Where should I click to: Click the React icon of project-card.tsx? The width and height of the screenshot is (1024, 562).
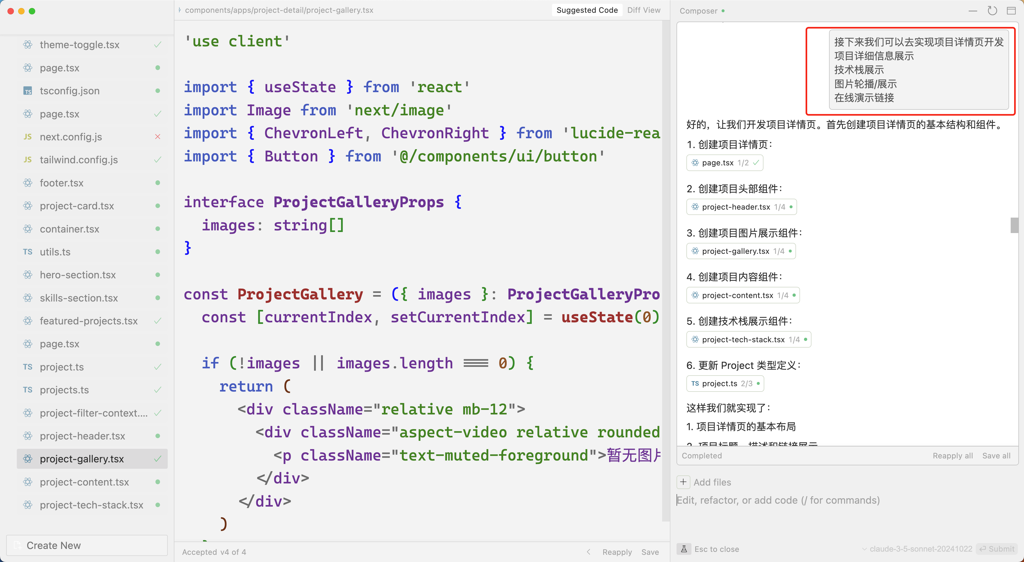(27, 206)
